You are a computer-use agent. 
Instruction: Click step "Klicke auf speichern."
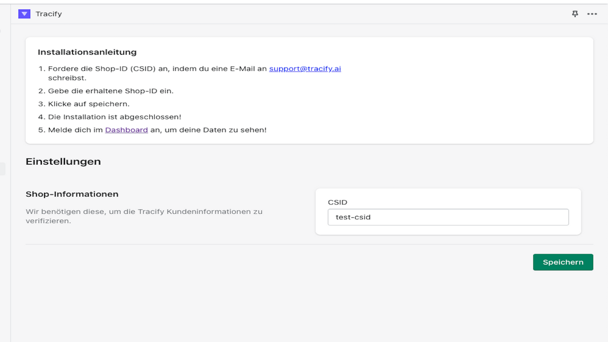click(89, 104)
